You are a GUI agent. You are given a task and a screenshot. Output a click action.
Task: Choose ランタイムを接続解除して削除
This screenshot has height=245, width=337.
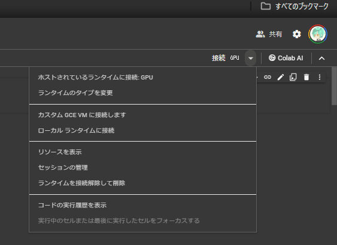click(142, 183)
